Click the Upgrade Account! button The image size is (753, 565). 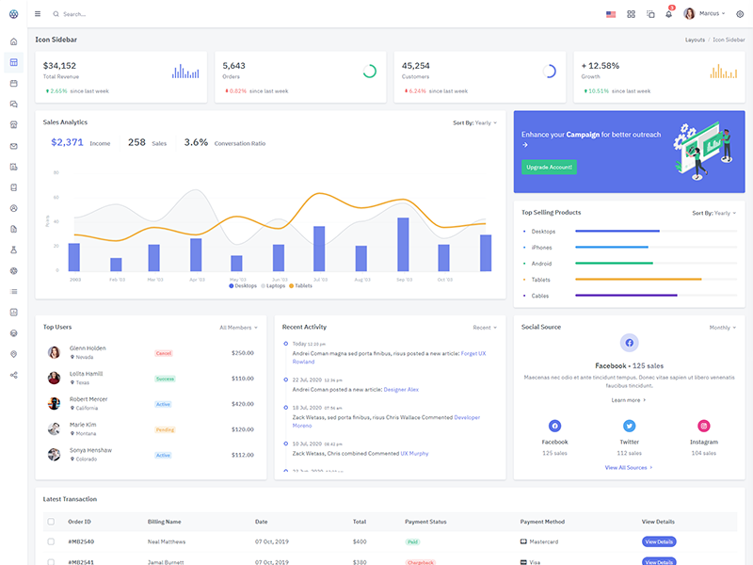pos(550,167)
